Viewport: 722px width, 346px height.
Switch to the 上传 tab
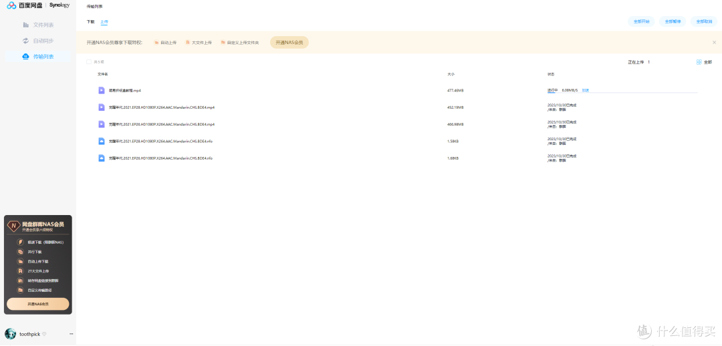tap(104, 21)
